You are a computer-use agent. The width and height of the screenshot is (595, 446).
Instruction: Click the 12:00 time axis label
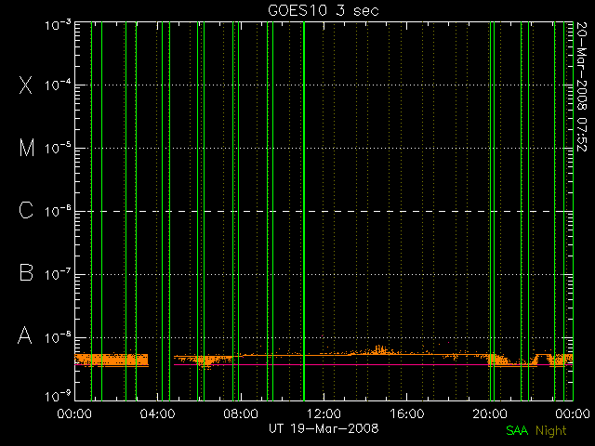coord(324,413)
